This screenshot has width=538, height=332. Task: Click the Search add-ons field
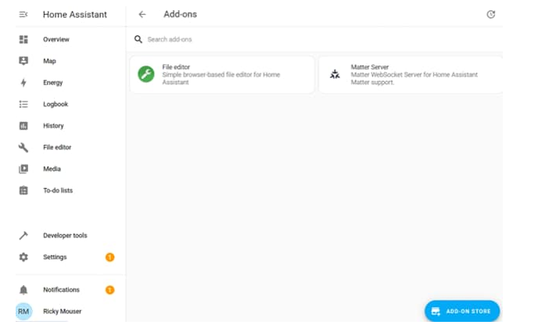pyautogui.click(x=316, y=39)
